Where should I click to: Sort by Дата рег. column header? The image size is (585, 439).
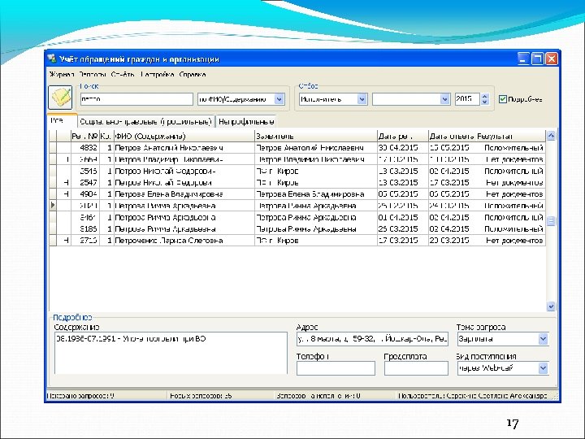pyautogui.click(x=402, y=137)
